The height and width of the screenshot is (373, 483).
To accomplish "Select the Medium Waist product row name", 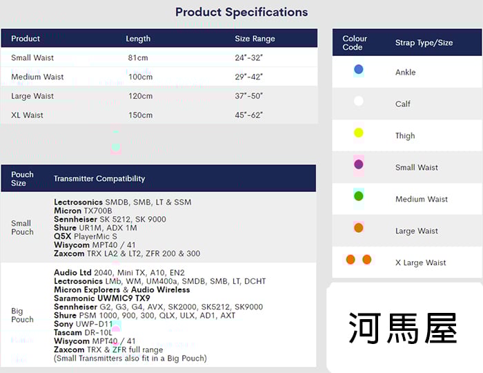I will pyautogui.click(x=37, y=77).
